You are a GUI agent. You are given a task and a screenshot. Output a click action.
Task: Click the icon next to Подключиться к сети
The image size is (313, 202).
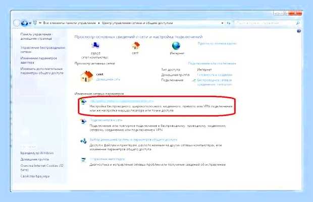[84, 121]
